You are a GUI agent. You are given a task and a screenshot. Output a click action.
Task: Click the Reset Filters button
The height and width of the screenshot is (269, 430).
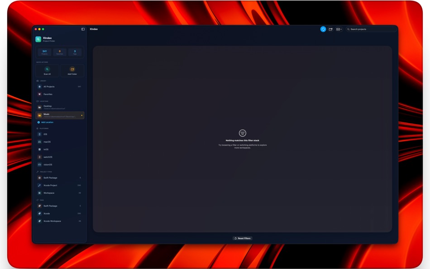pyautogui.click(x=243, y=238)
